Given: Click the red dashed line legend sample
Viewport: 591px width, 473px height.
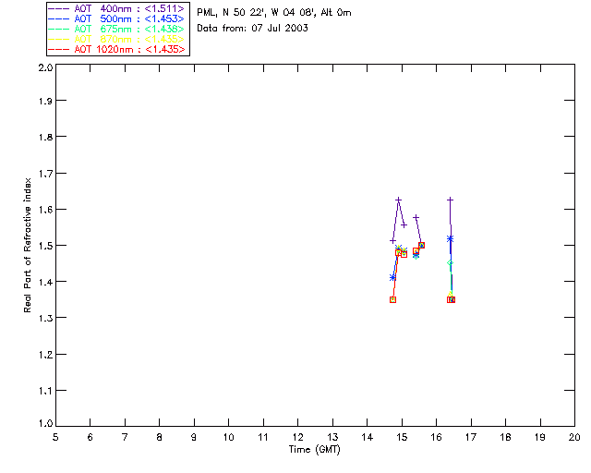Looking at the screenshot, I should click(59, 49).
